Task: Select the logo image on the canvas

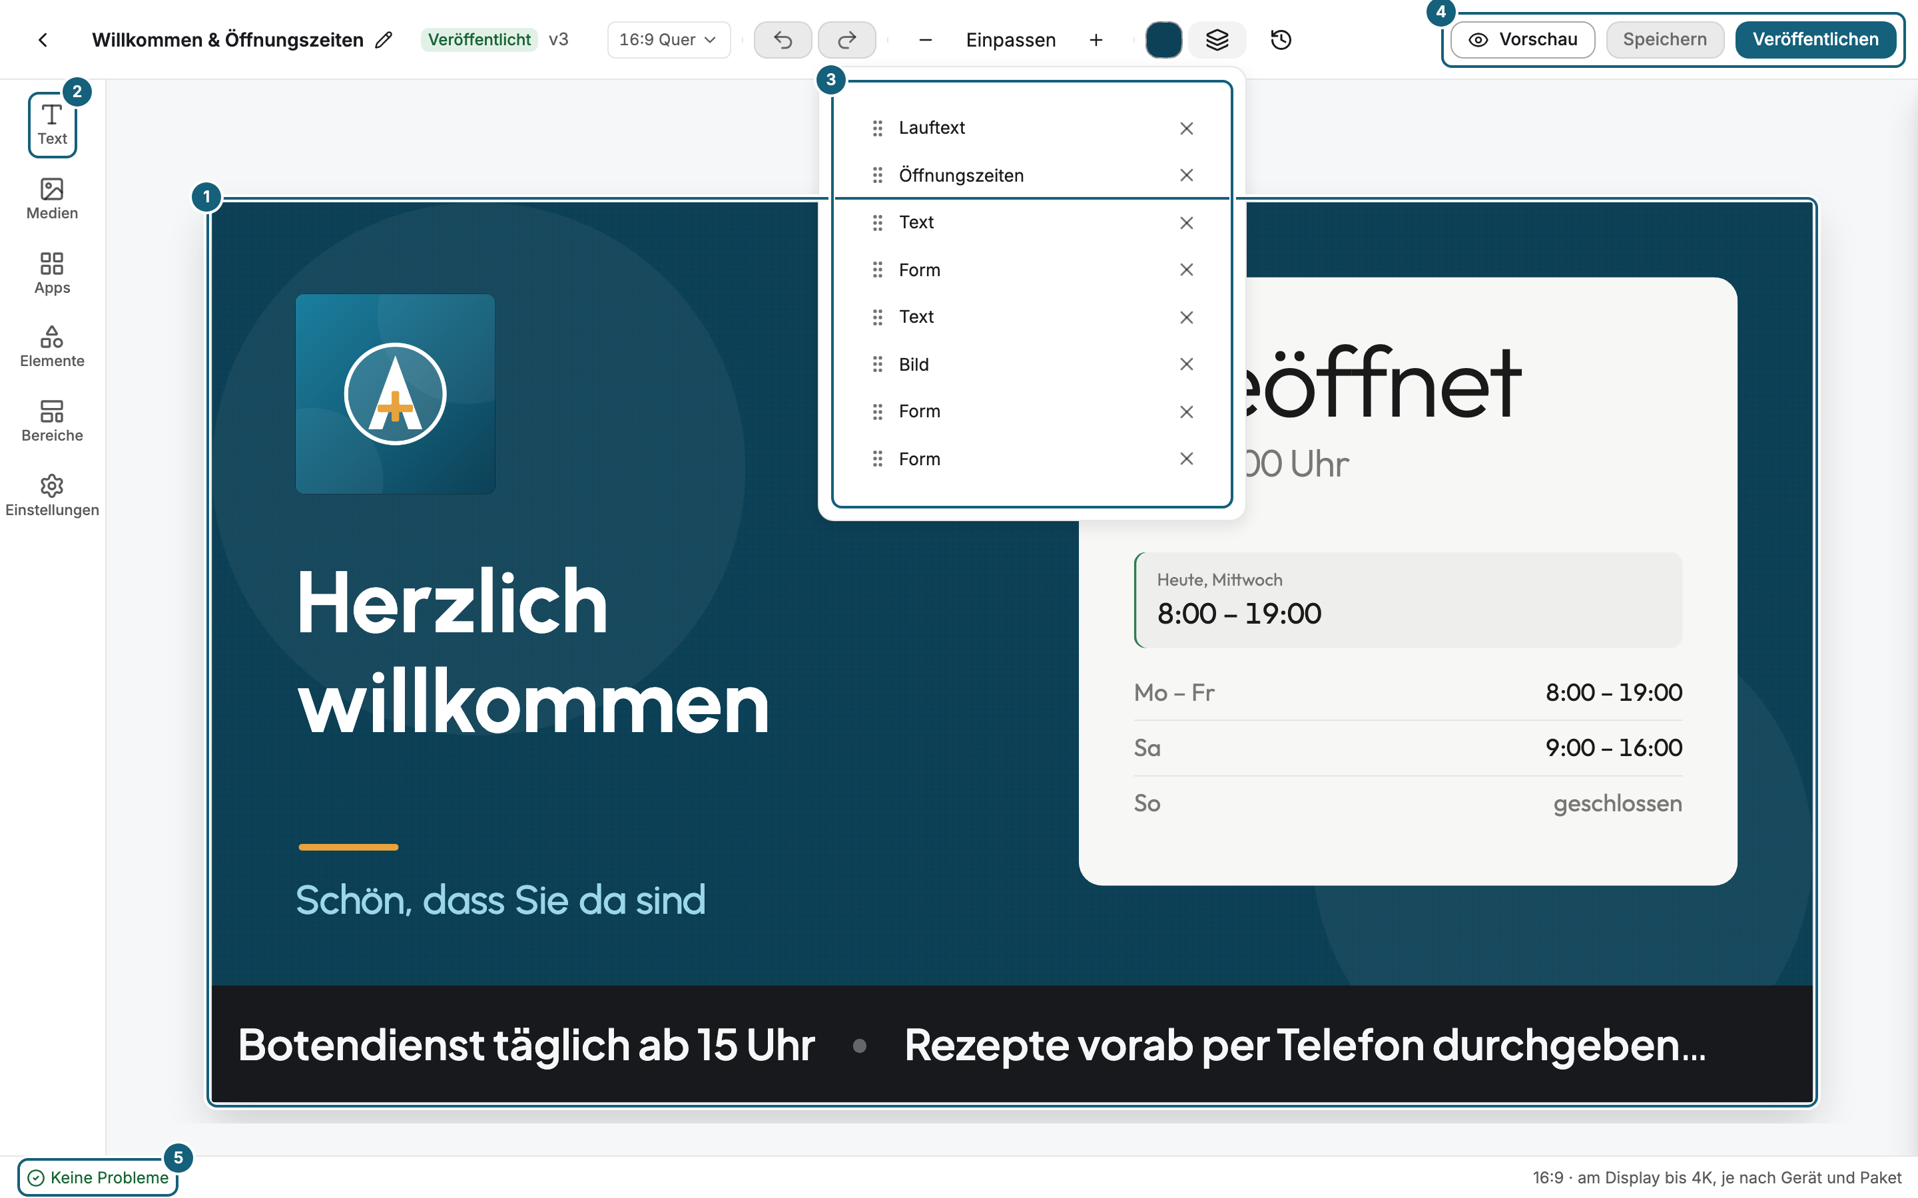Action: [x=395, y=394]
